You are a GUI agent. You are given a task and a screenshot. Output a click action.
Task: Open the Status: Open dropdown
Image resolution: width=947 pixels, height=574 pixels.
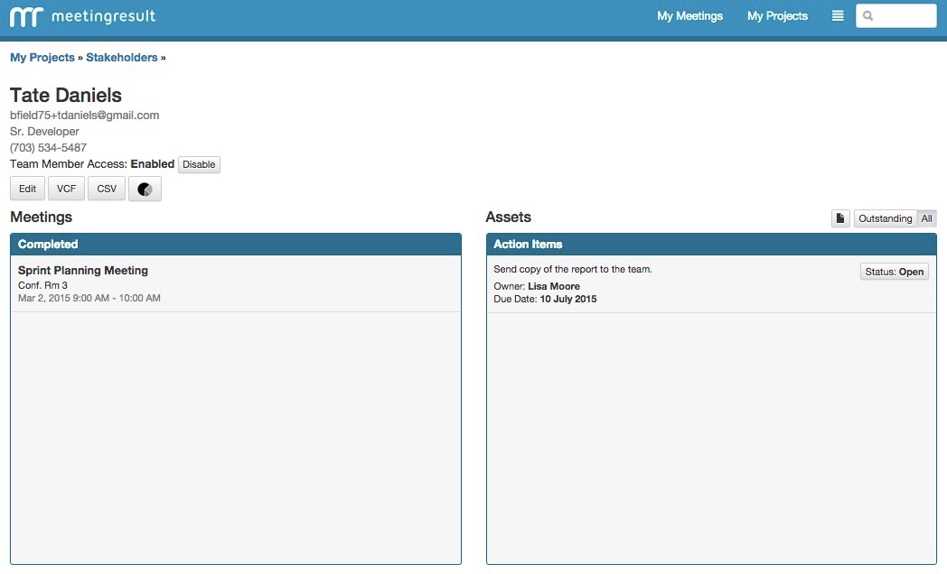point(894,272)
